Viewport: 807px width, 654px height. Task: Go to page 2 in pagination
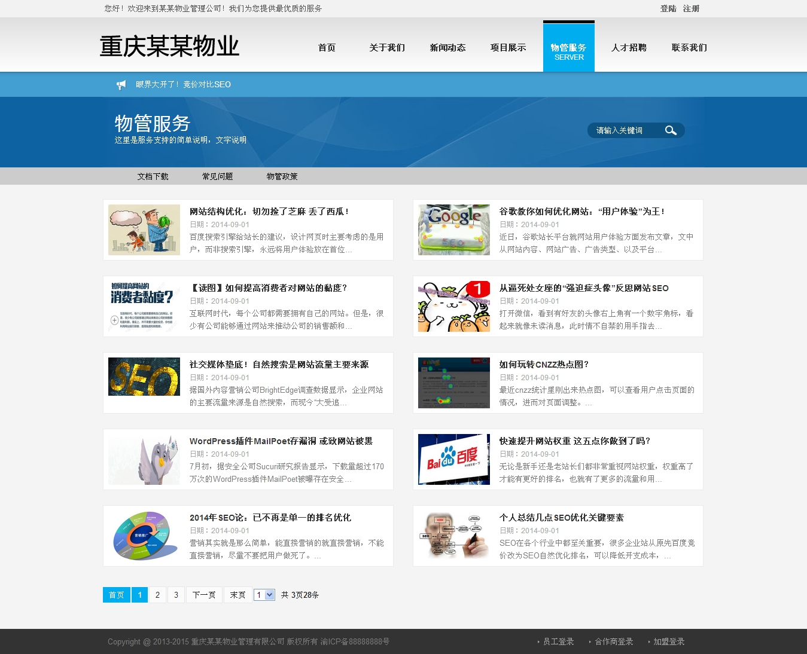[x=157, y=595]
